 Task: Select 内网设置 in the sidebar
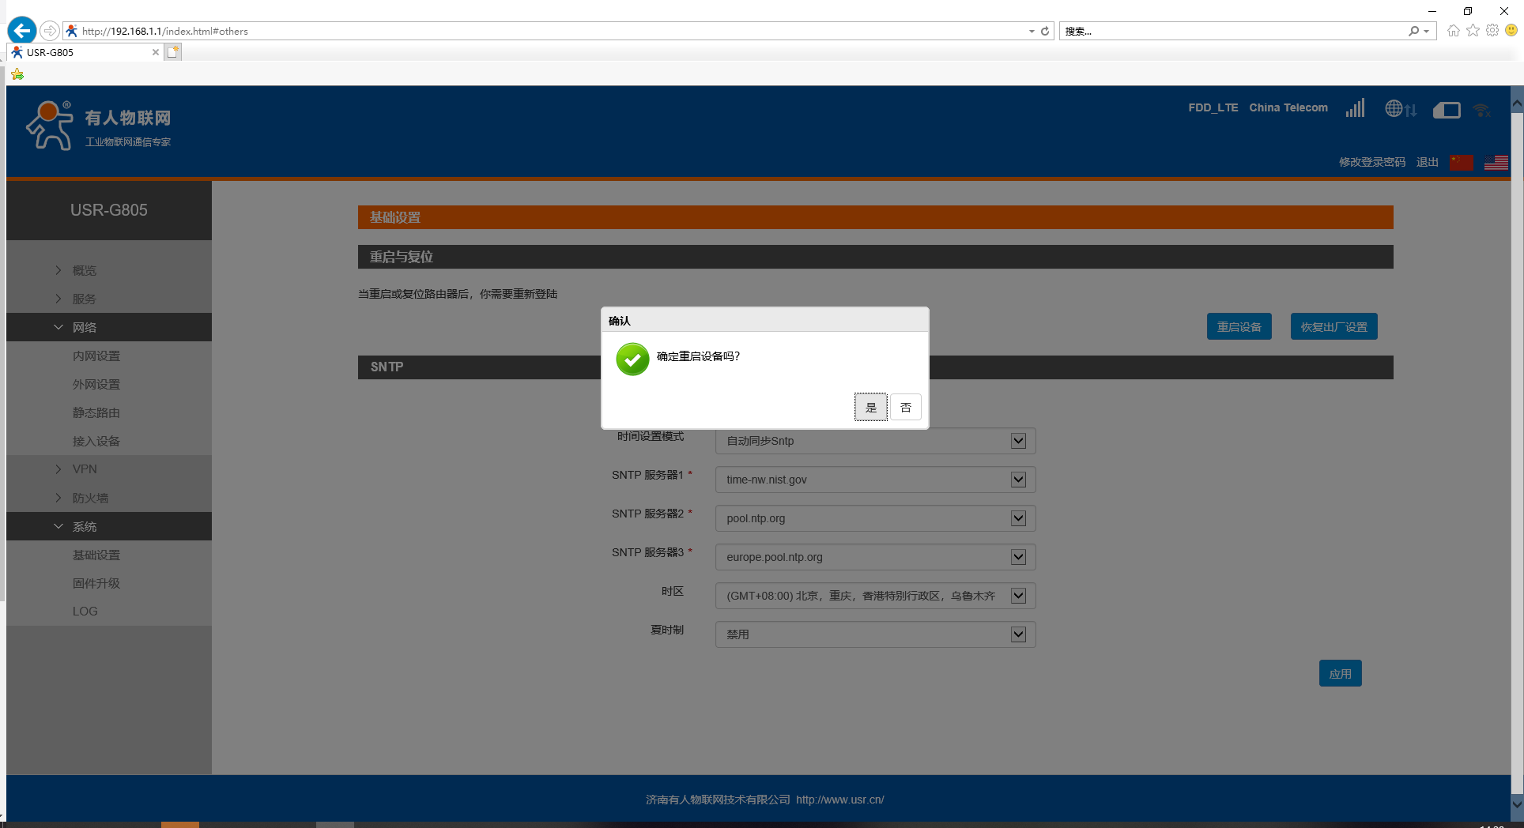tap(96, 356)
